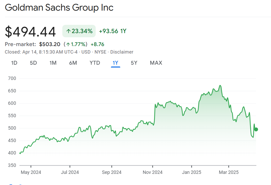Click the May 2024 axis label
Viewport: 271px width, 185px height.
[x=31, y=172]
